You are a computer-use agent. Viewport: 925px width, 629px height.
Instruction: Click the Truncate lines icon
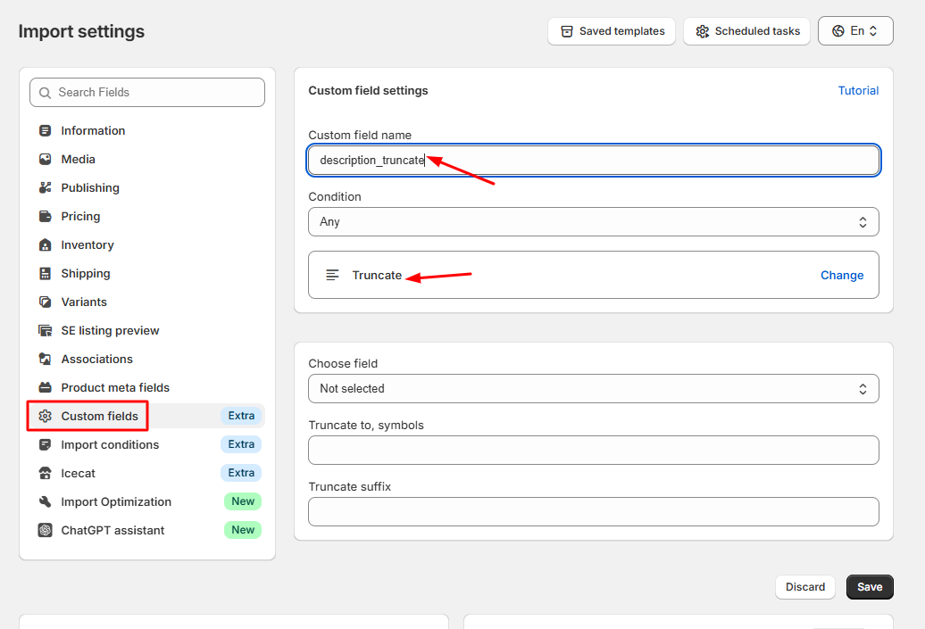333,275
